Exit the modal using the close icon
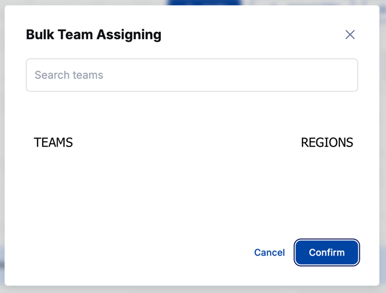386x293 pixels. tap(350, 35)
